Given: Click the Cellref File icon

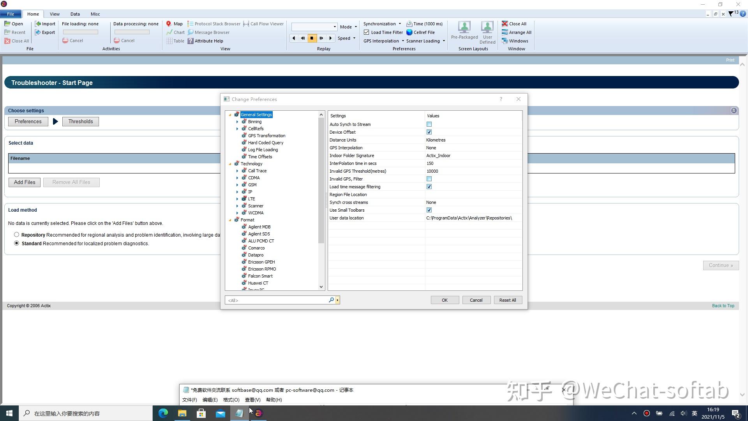Looking at the screenshot, I should (x=409, y=32).
